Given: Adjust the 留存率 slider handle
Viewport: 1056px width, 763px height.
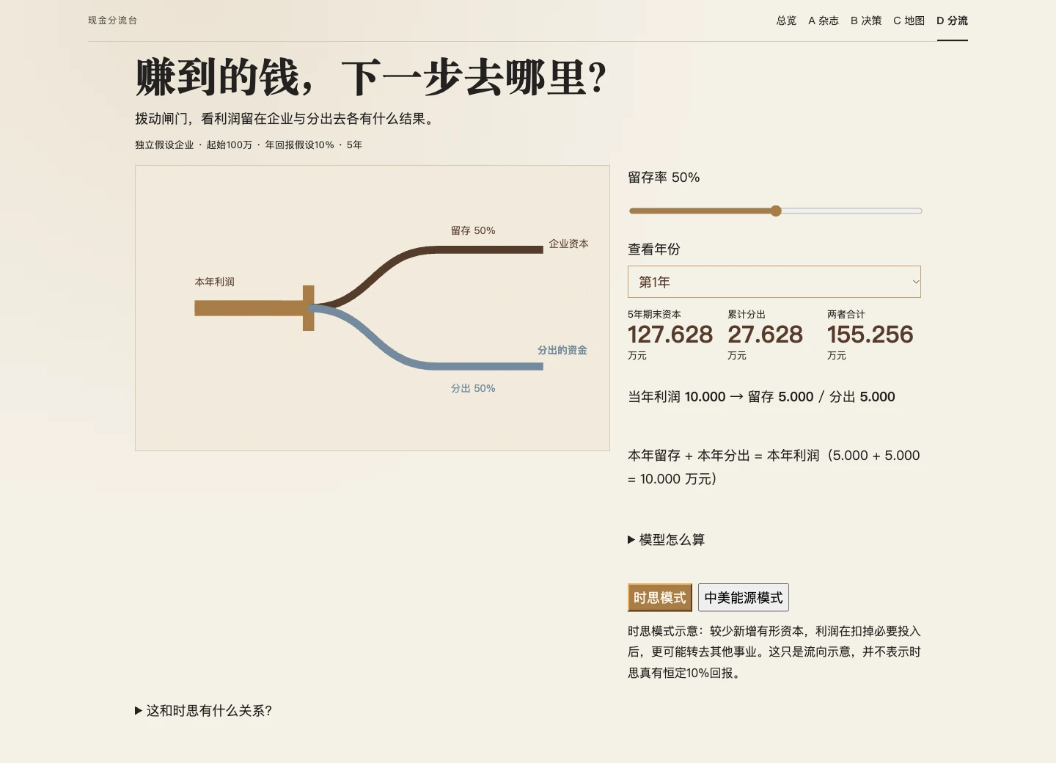Looking at the screenshot, I should (776, 211).
